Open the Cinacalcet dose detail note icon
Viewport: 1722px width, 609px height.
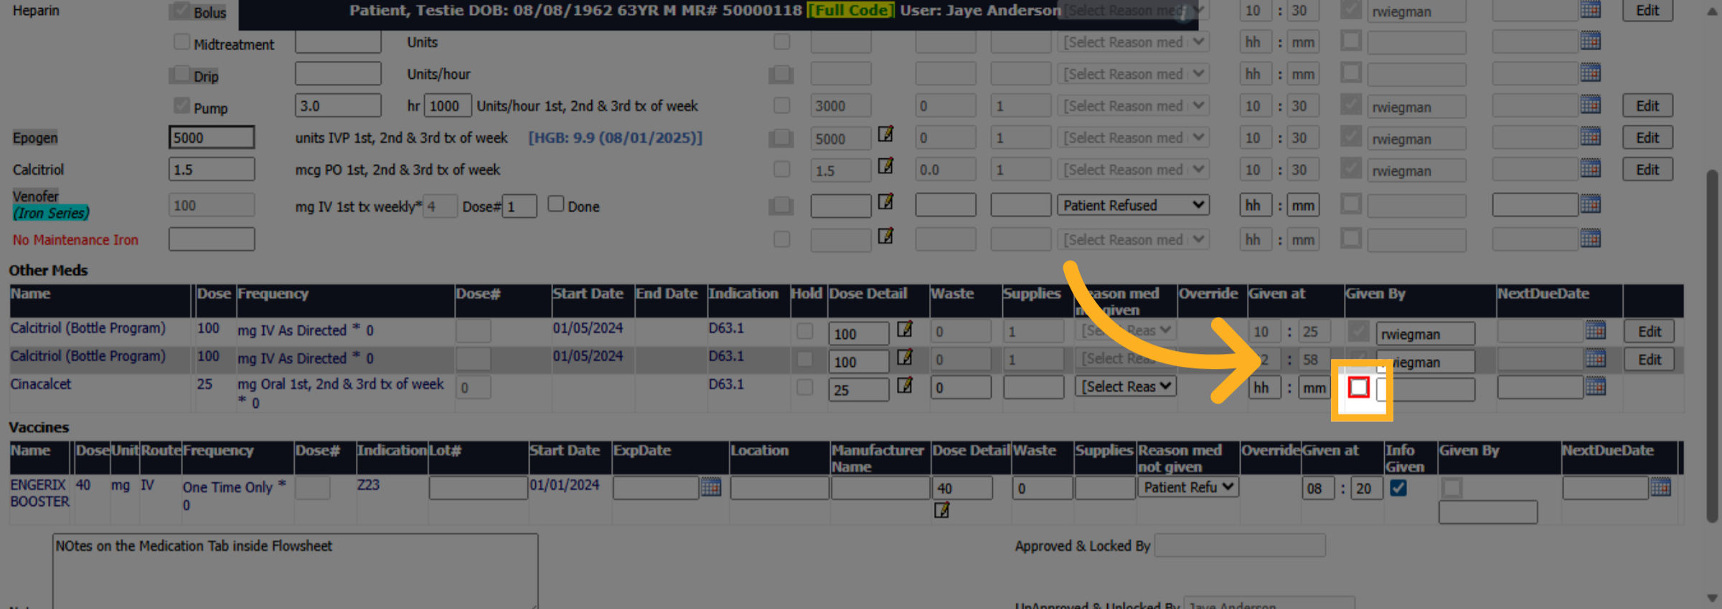(x=905, y=385)
